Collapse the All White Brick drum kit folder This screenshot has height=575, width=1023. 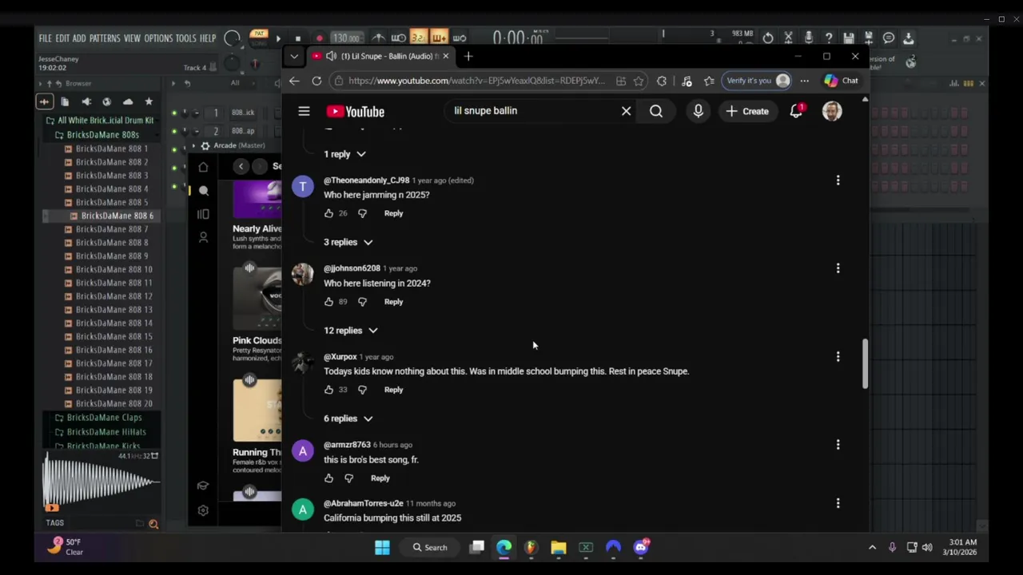click(x=100, y=121)
